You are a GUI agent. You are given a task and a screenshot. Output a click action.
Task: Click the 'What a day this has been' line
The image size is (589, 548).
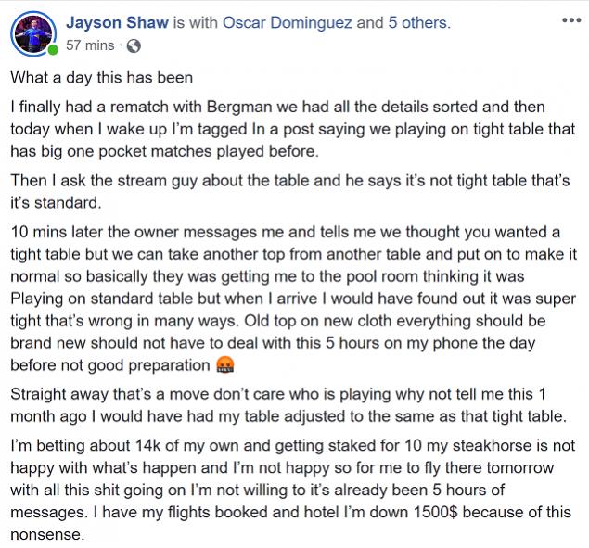click(x=101, y=80)
